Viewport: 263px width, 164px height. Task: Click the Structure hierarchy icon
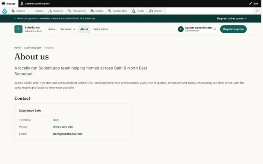(50, 11)
